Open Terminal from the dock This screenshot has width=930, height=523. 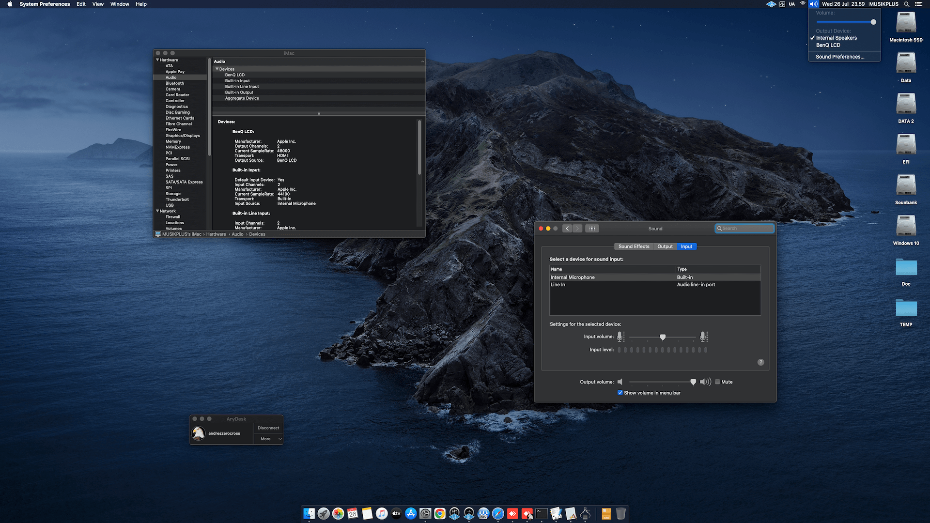click(x=542, y=513)
